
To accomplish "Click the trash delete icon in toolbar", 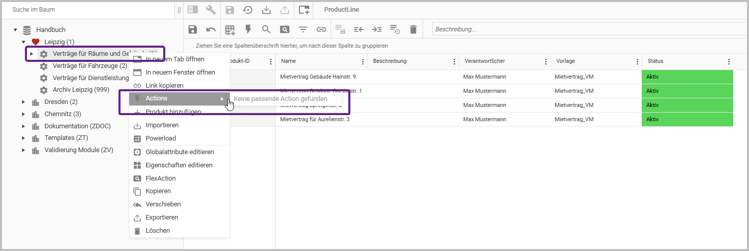I will [x=413, y=29].
